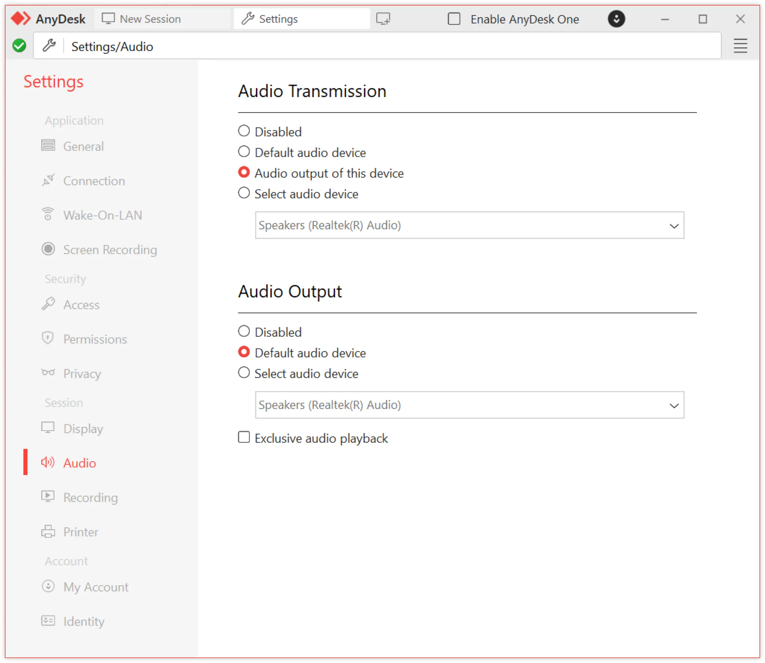Open the Access security settings
Viewport: 765px width, 663px height.
click(x=81, y=305)
